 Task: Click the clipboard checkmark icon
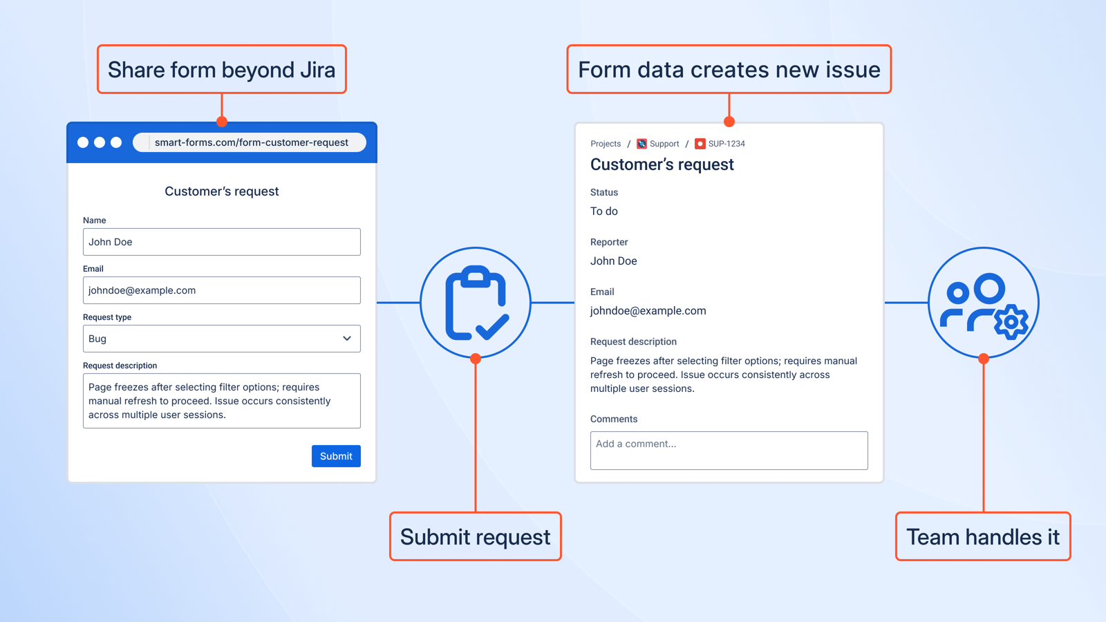(476, 303)
